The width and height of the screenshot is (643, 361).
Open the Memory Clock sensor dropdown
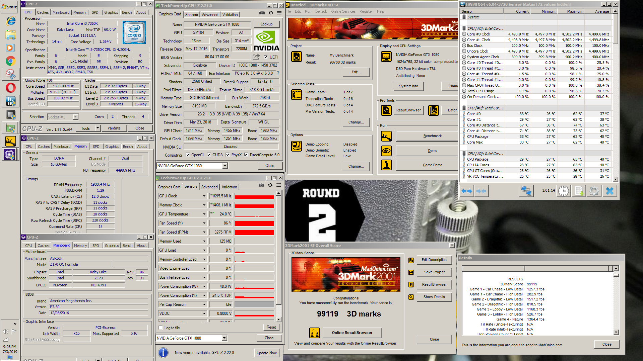point(204,205)
